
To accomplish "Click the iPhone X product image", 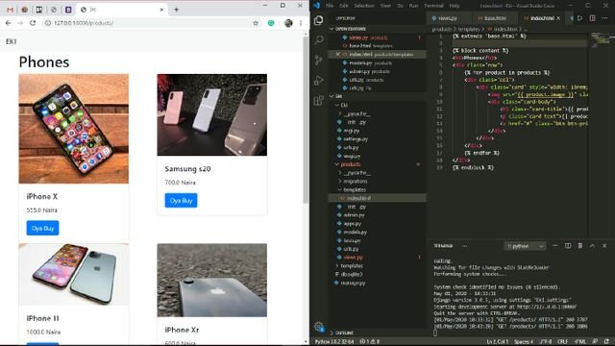I will point(74,129).
